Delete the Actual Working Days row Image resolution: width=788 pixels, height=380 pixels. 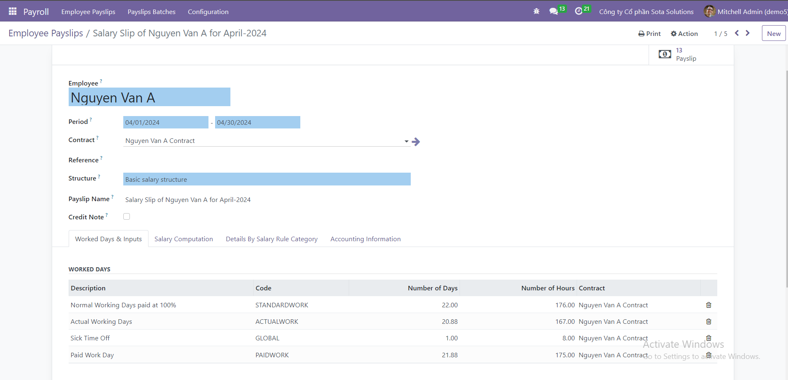[709, 321]
